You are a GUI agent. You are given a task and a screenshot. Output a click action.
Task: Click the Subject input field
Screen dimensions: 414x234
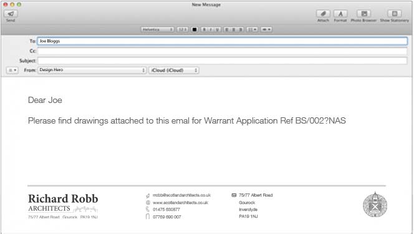point(223,61)
